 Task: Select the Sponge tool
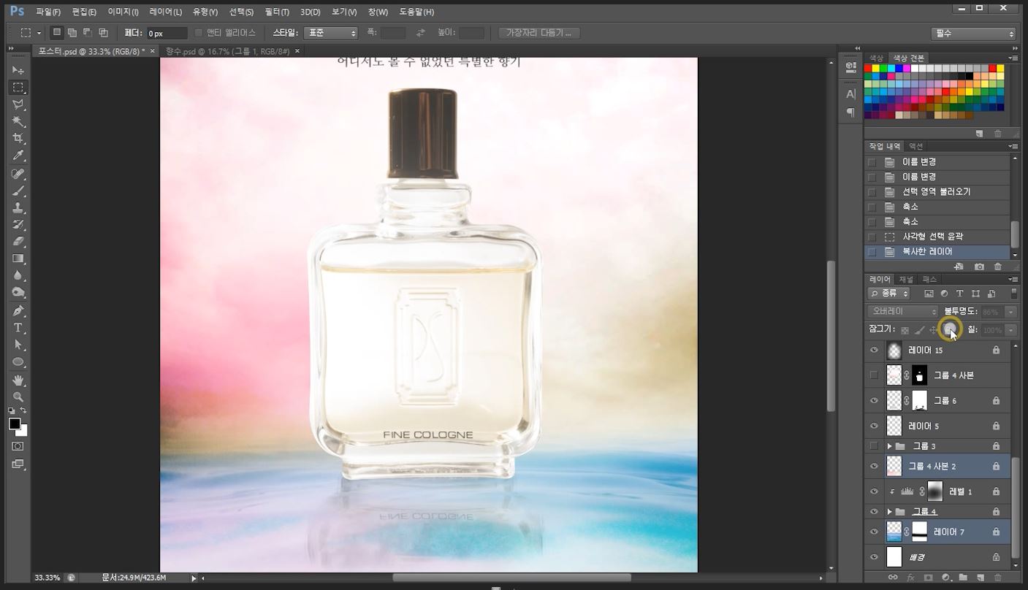pos(18,293)
